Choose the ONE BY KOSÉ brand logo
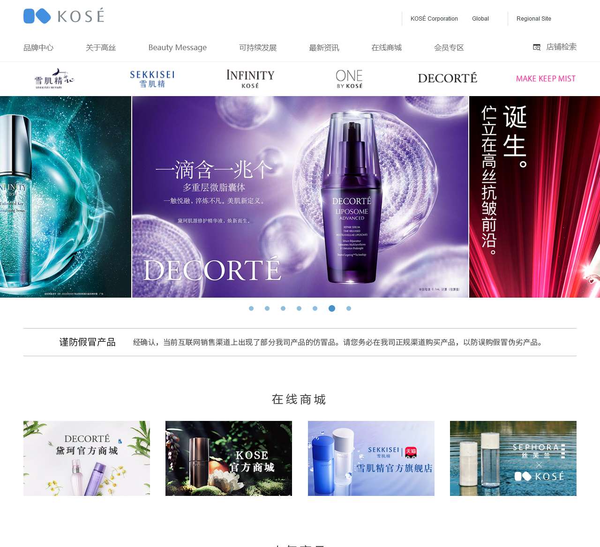This screenshot has height=547, width=600. click(x=349, y=79)
